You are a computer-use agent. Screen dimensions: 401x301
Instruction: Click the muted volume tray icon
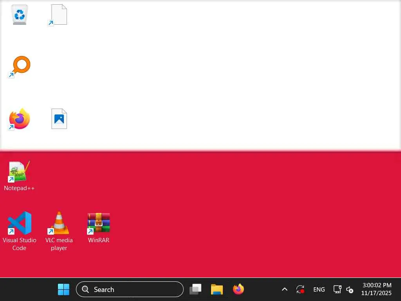[x=350, y=290]
